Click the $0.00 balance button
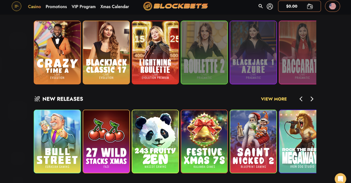This screenshot has width=351, height=183. point(292,6)
